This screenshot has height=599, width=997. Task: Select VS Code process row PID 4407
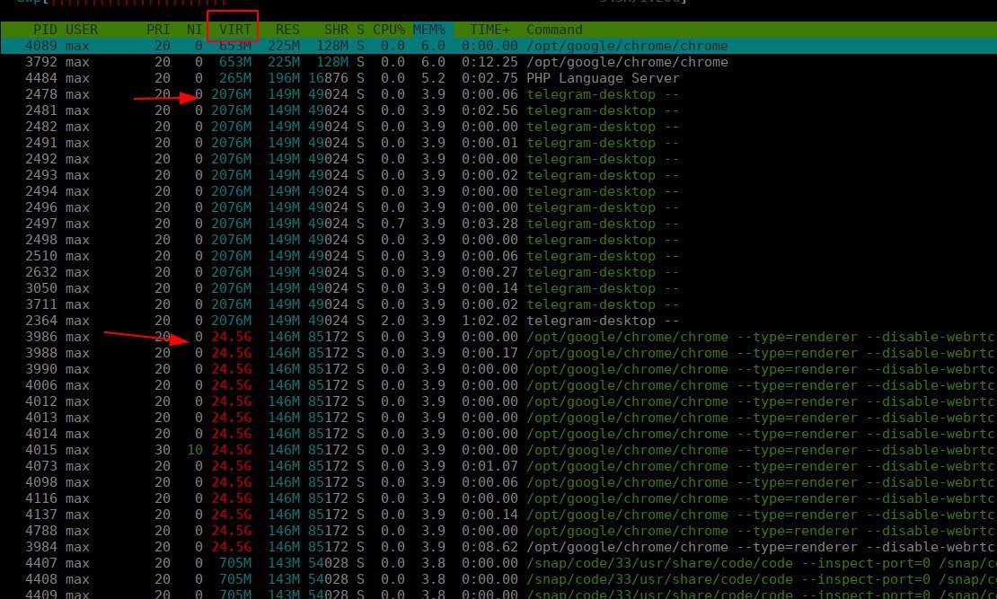[x=498, y=563]
